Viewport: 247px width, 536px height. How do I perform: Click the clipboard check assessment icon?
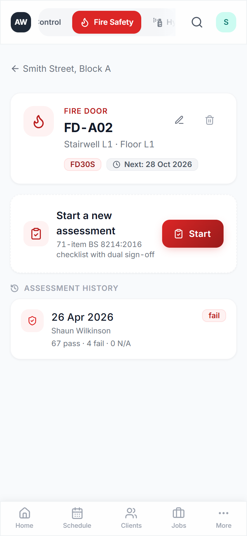(36, 234)
